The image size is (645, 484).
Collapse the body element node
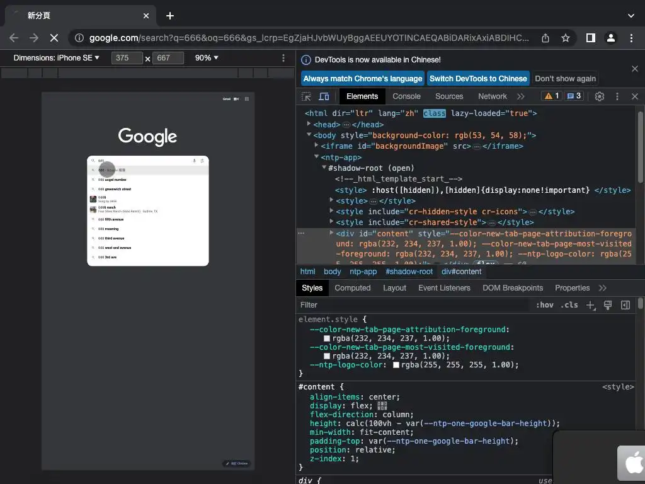(x=309, y=135)
